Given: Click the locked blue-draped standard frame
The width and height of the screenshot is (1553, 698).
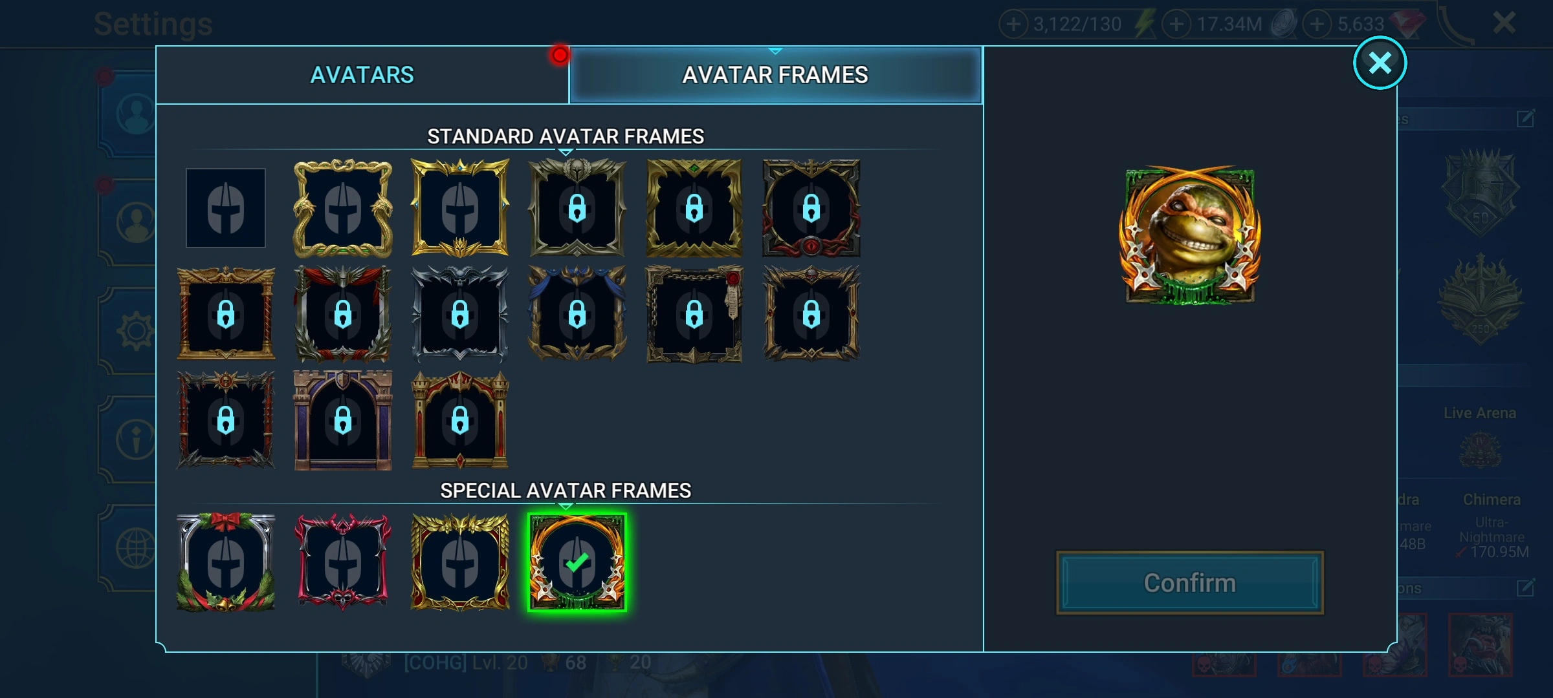Looking at the screenshot, I should (577, 314).
